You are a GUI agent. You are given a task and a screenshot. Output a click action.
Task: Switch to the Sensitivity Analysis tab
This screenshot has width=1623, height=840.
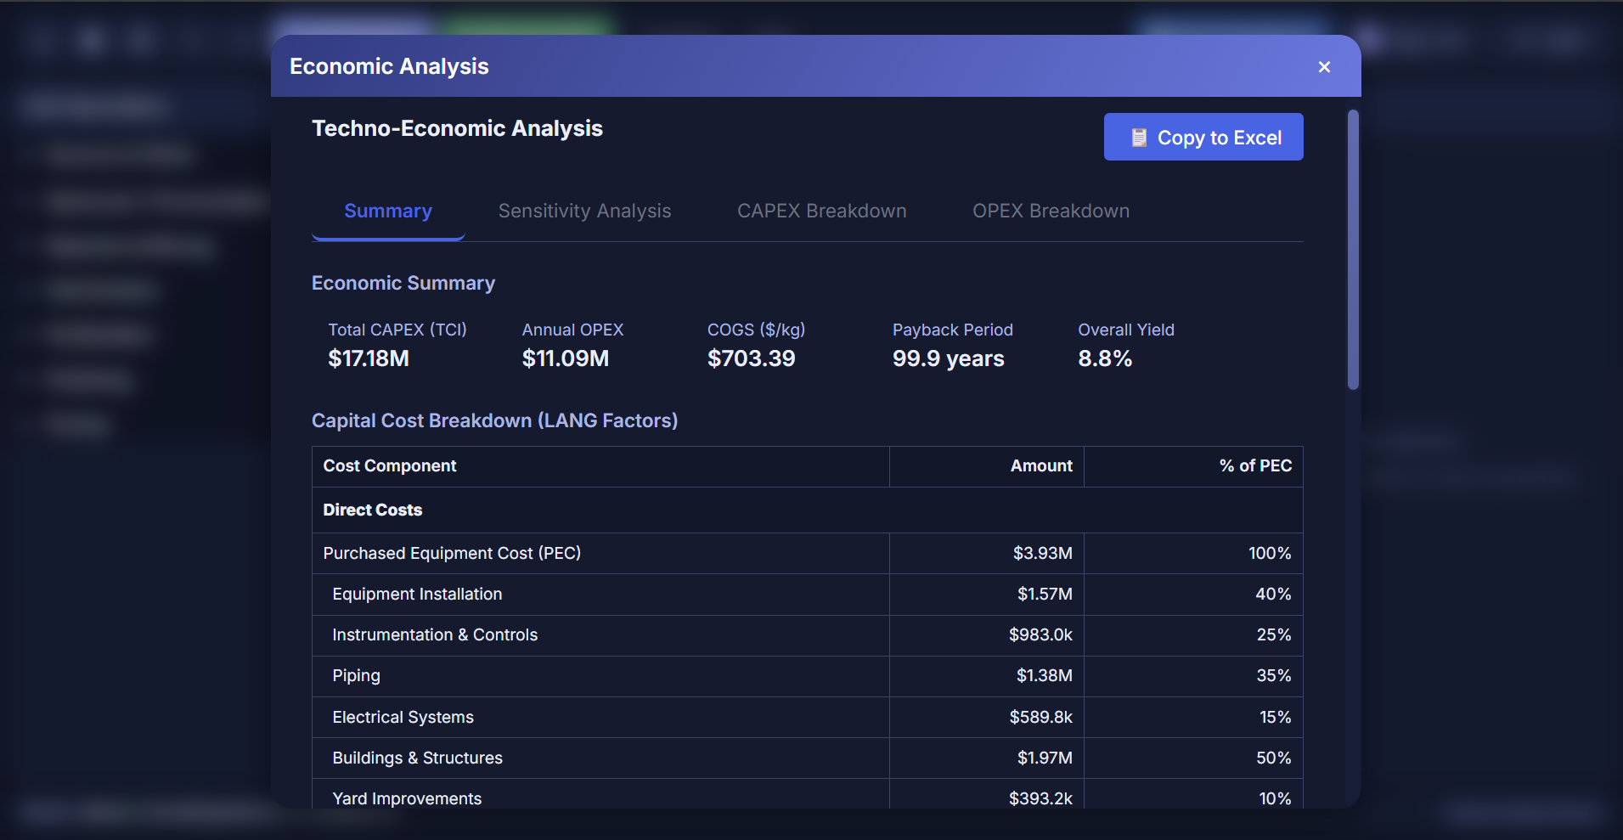click(584, 211)
